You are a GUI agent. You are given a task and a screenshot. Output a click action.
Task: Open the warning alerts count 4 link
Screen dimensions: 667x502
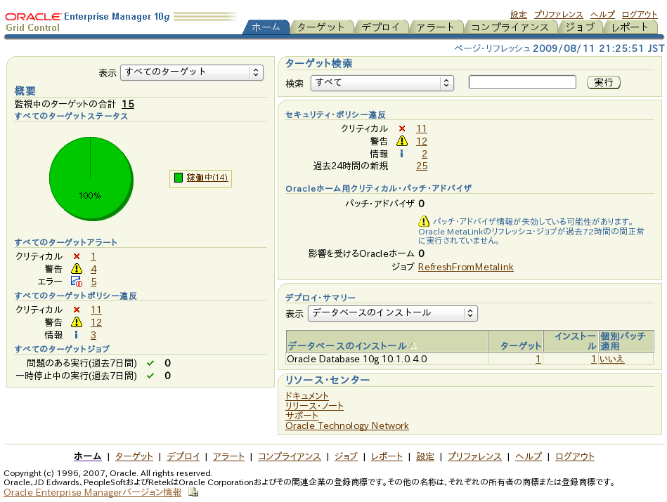click(93, 269)
